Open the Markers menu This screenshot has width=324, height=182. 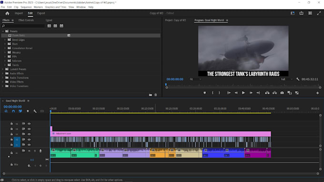click(38, 7)
